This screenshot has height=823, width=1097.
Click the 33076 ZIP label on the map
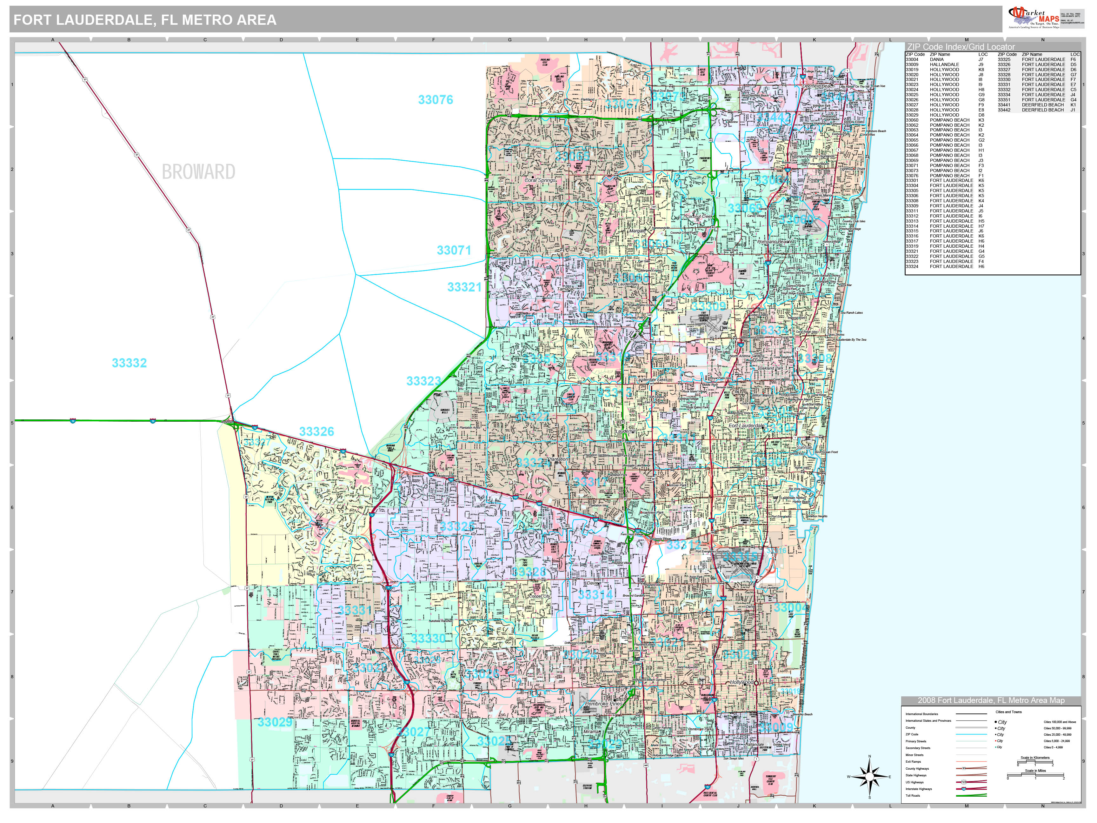(435, 100)
